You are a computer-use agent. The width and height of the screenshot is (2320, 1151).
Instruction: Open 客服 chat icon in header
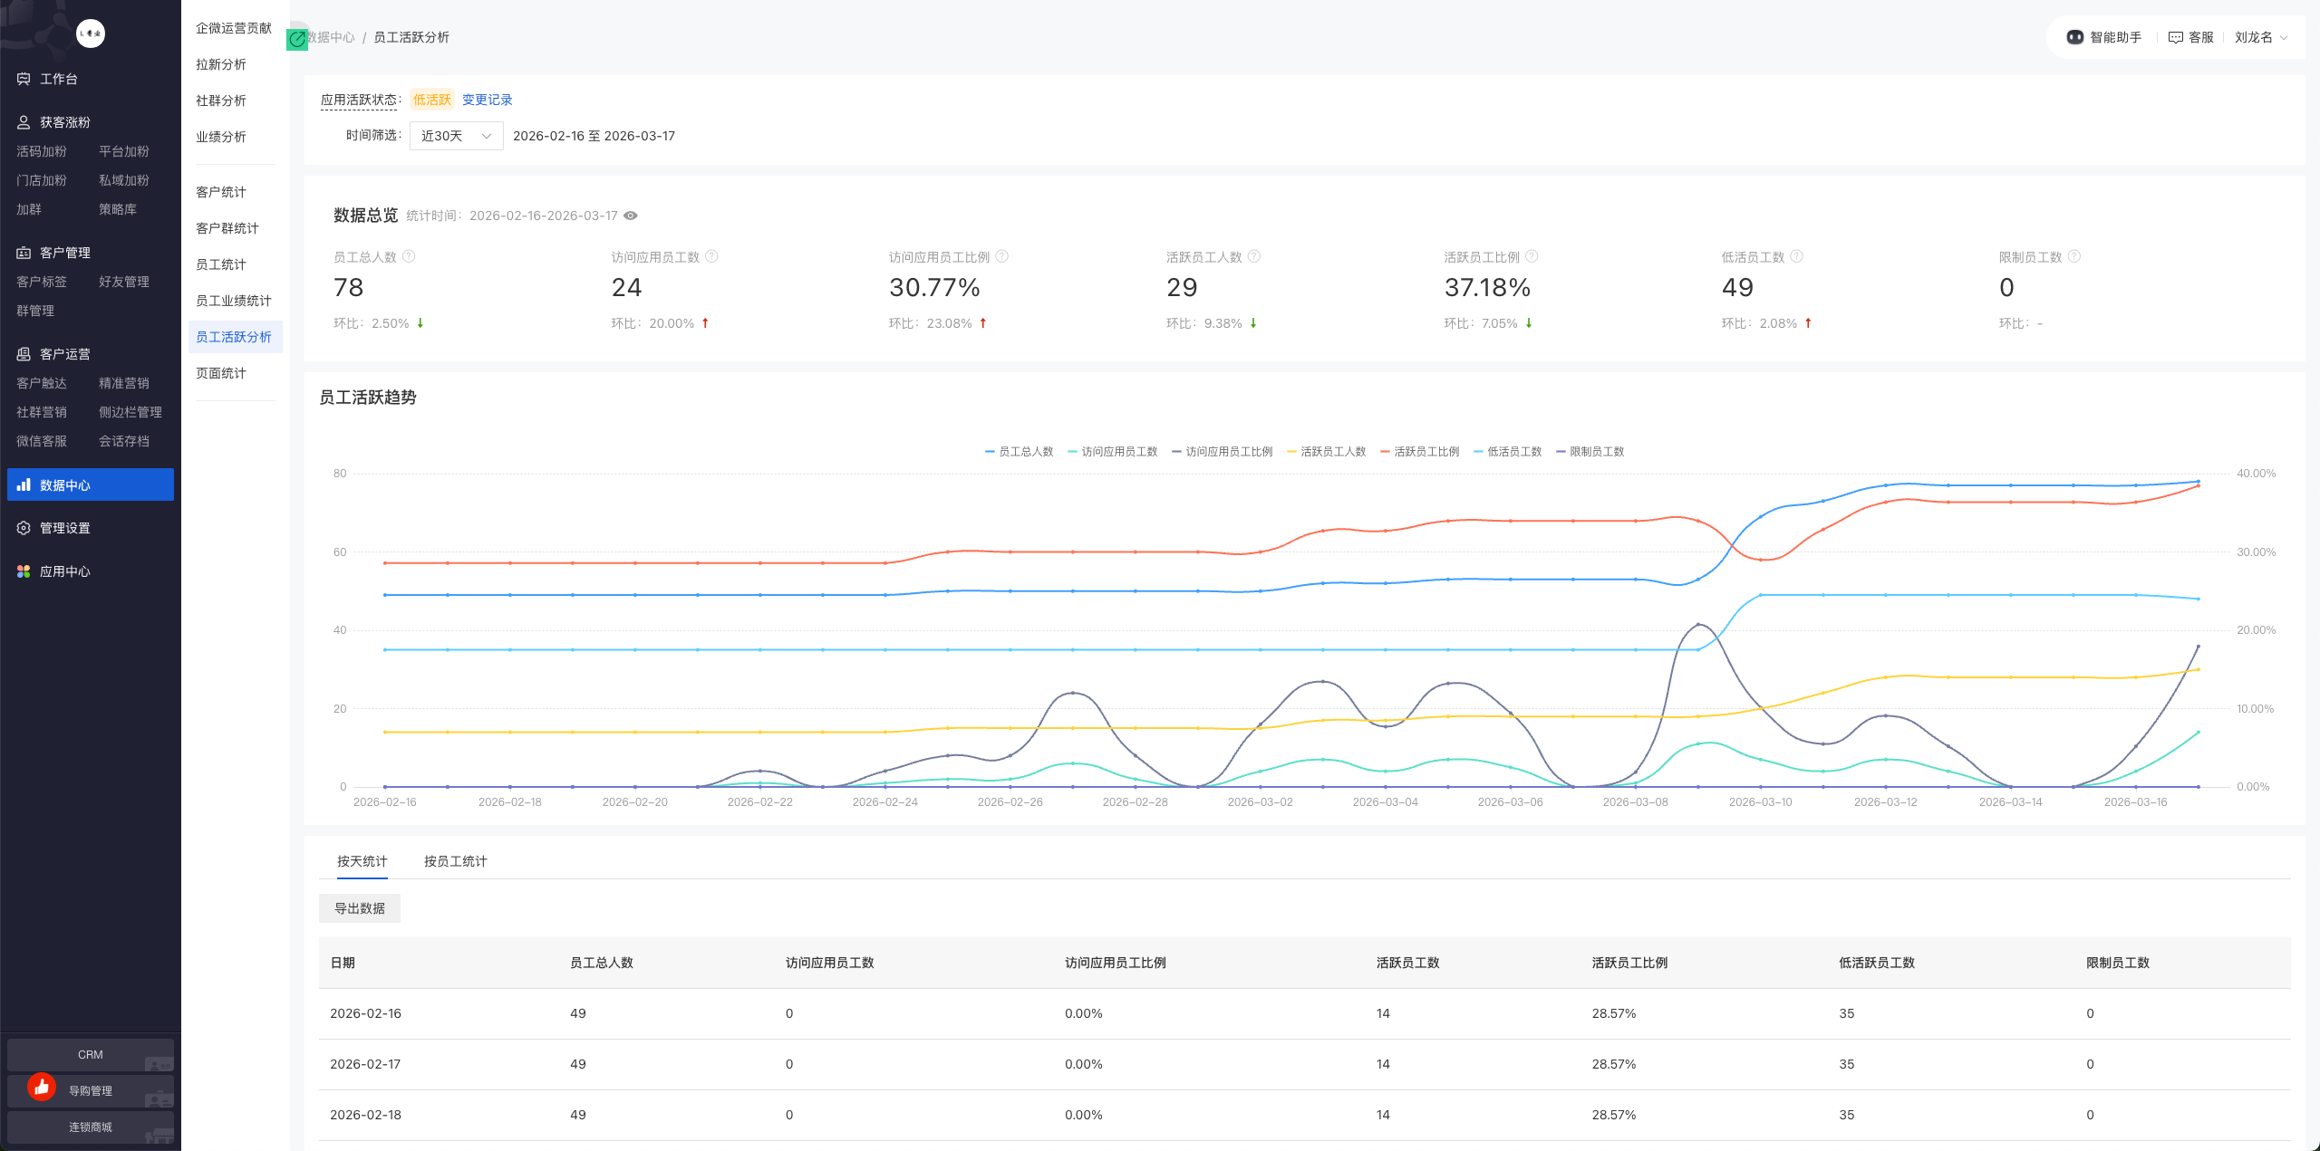pos(2175,37)
